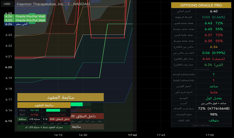Click the distance value 0.06 (0.99%)
The width and height of the screenshot is (234, 138).
point(214,53)
